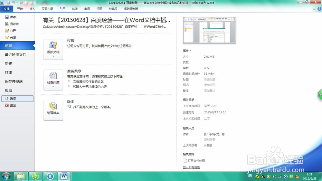Click 添加备注 to add comments
Screen dimensions: 322x181
tap(210, 90)
